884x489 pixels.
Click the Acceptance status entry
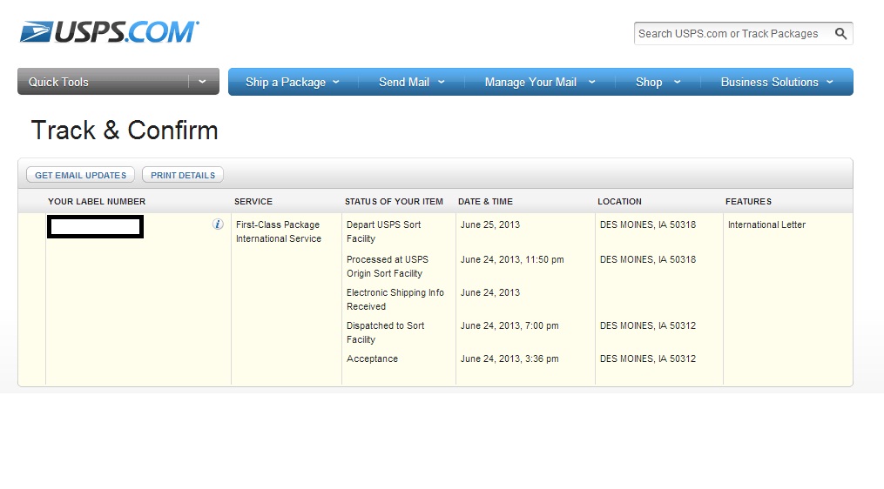(372, 358)
